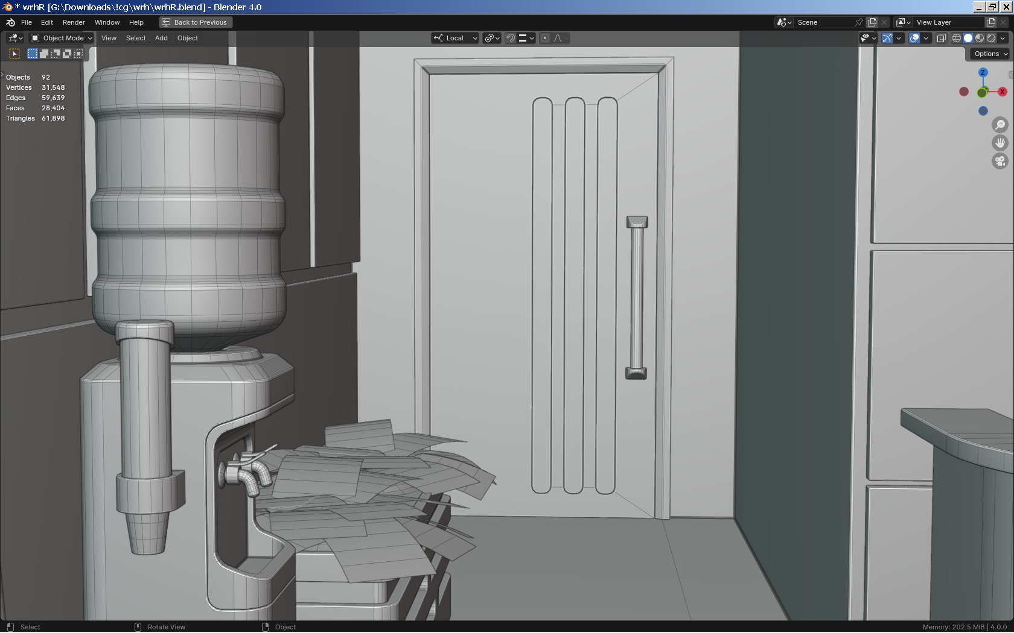Open the Edit menu
Screen dimensions: 1014x633
pos(47,22)
